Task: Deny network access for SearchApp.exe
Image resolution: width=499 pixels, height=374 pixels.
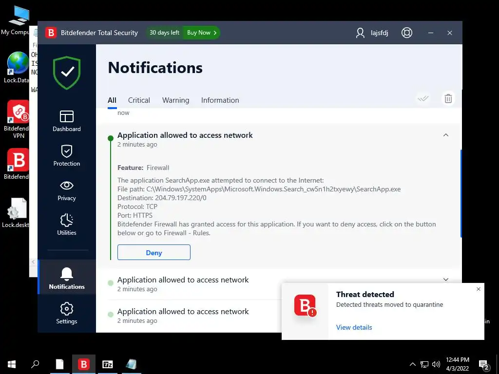Action: pos(154,253)
